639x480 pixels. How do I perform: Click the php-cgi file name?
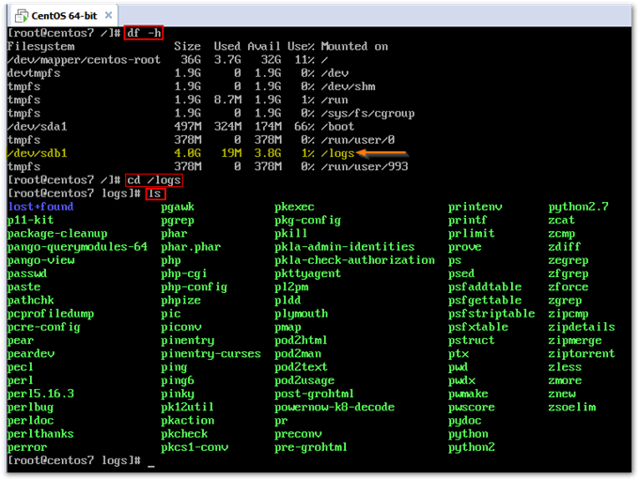click(x=184, y=274)
